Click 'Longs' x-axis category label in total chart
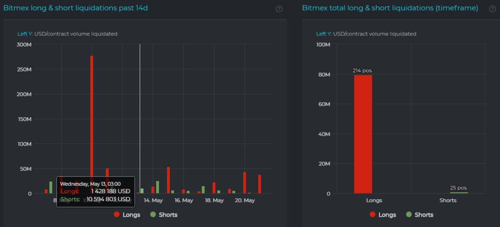 [x=374, y=200]
